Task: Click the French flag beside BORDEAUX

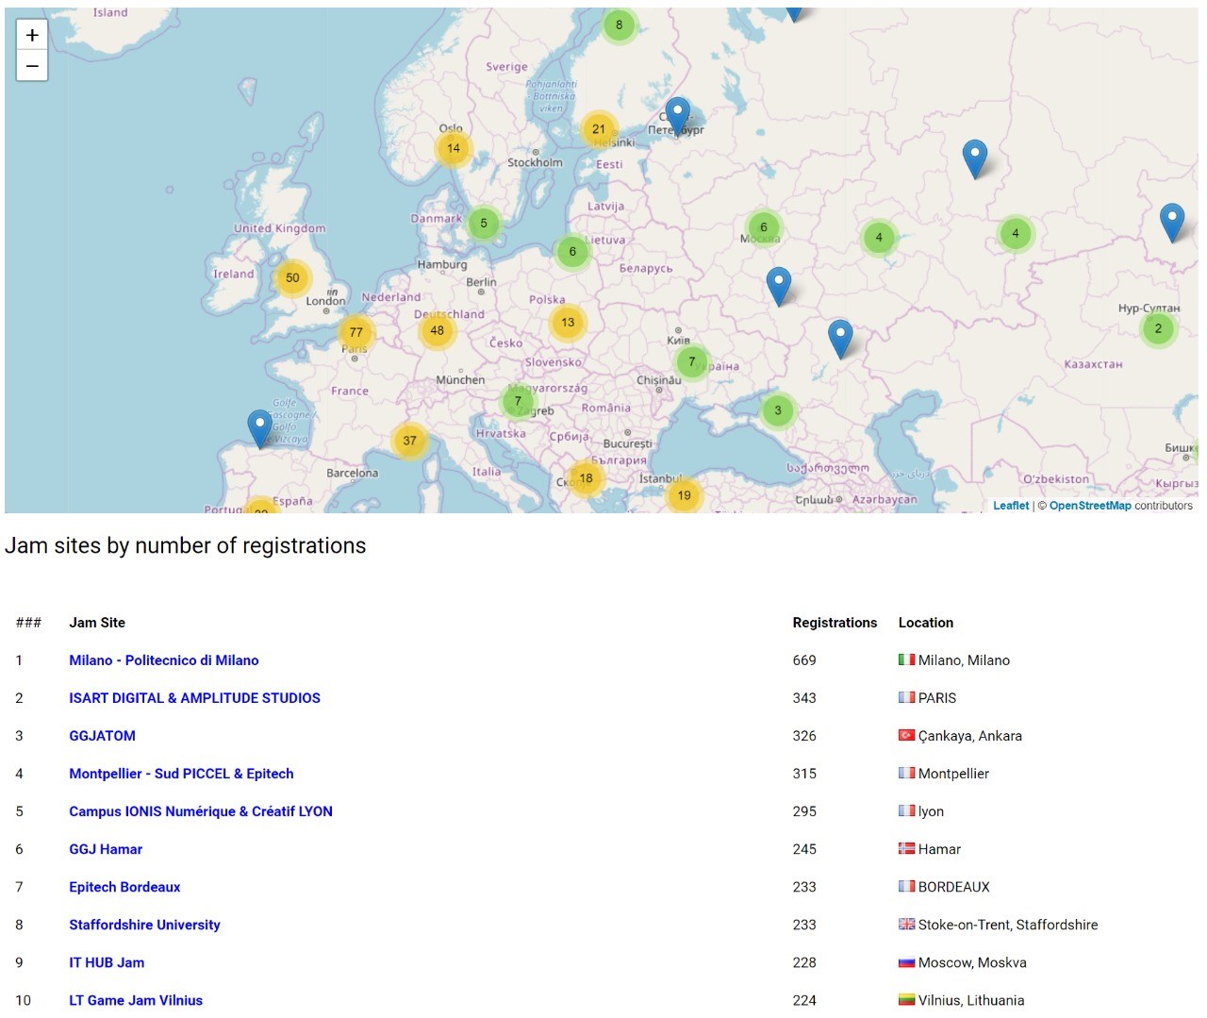Action: [x=906, y=886]
